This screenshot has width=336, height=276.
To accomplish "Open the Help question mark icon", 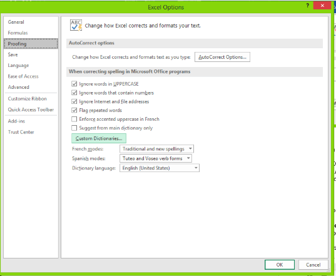I will (307, 6).
